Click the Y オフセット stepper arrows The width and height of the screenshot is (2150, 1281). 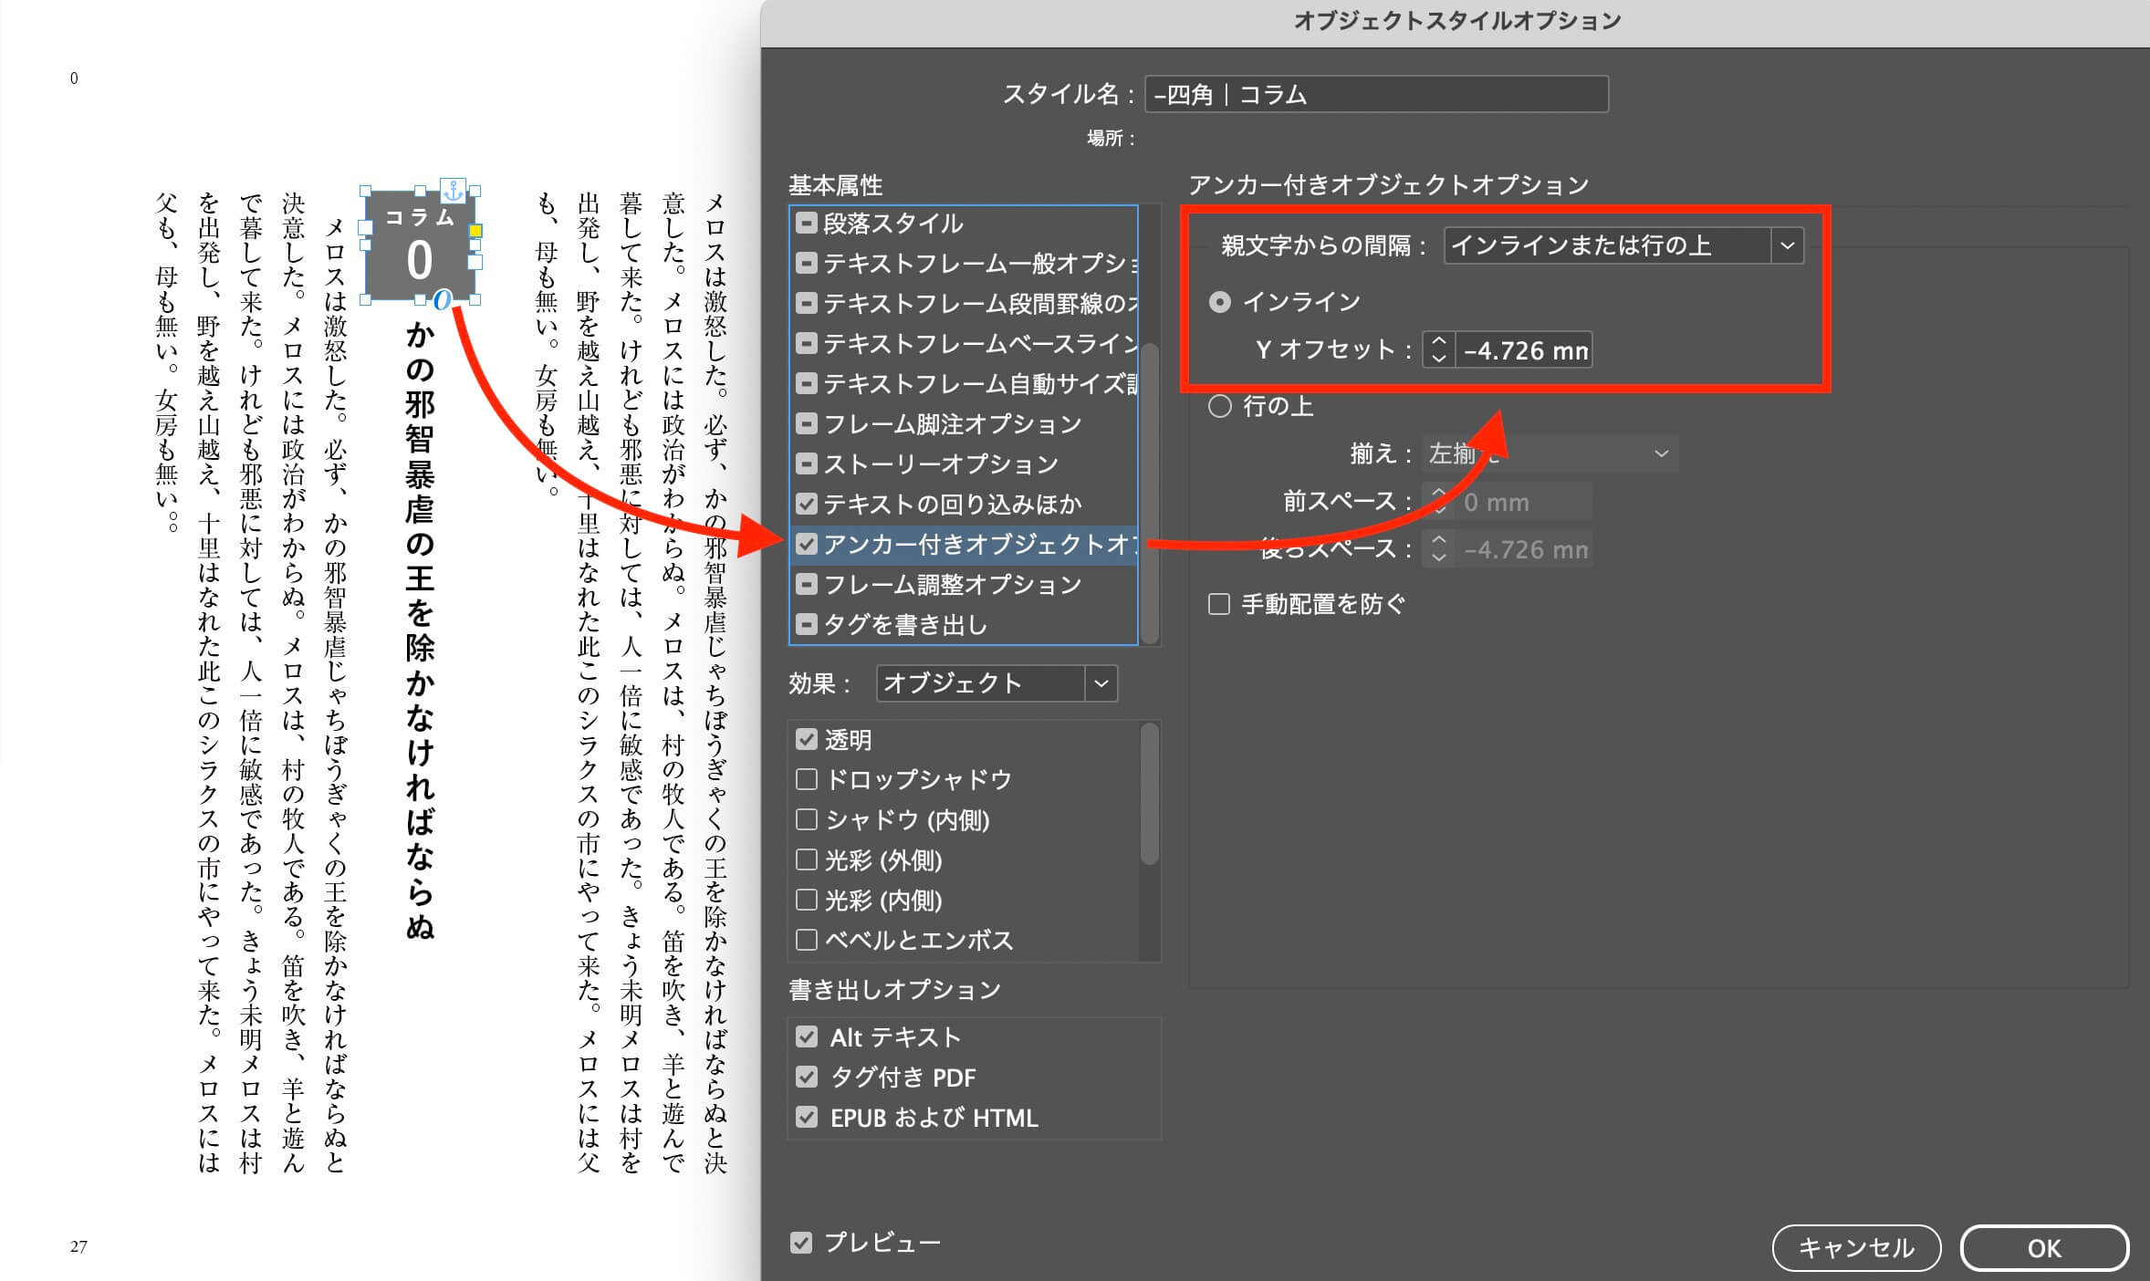coord(1439,349)
